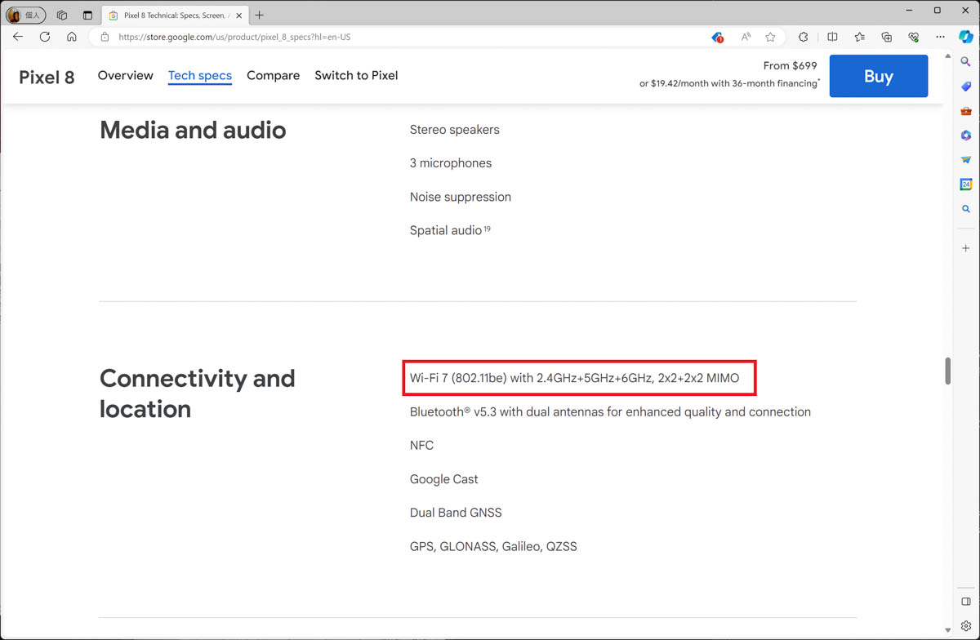
Task: Open the tab actions menu icon
Action: click(87, 15)
